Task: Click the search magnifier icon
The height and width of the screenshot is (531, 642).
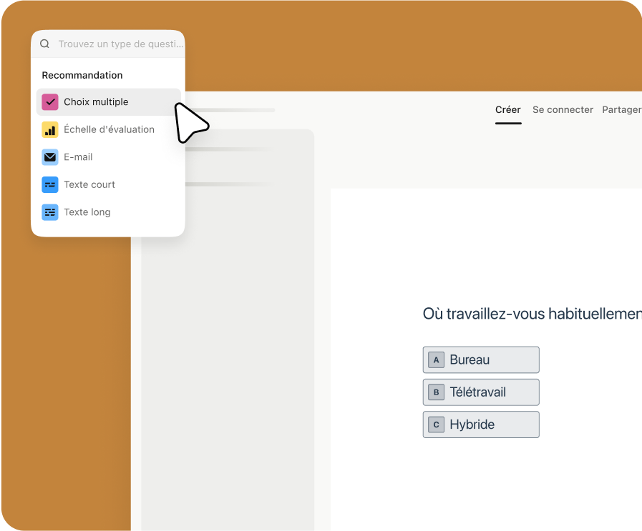Action: (x=44, y=44)
